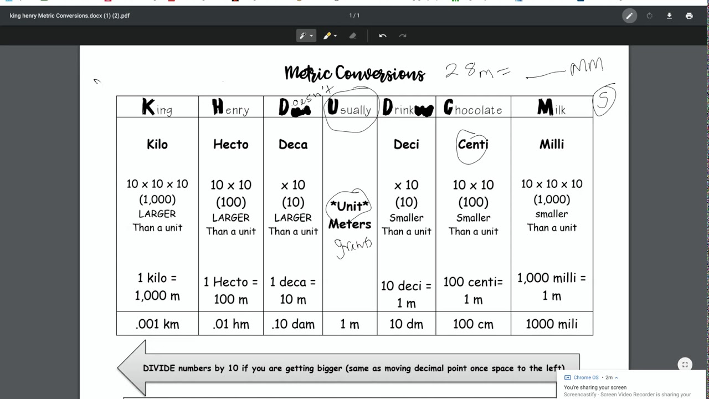Open the highlighter options arrow

[x=335, y=36]
